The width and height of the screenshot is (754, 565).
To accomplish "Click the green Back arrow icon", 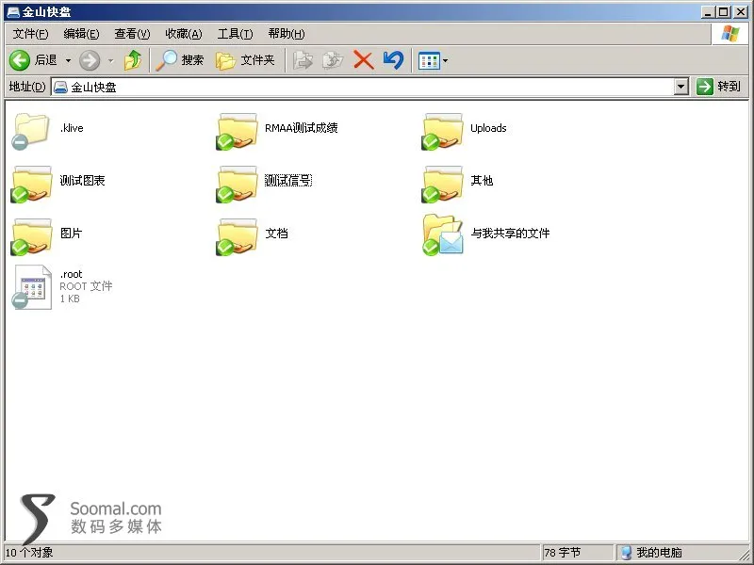I will pyautogui.click(x=20, y=60).
